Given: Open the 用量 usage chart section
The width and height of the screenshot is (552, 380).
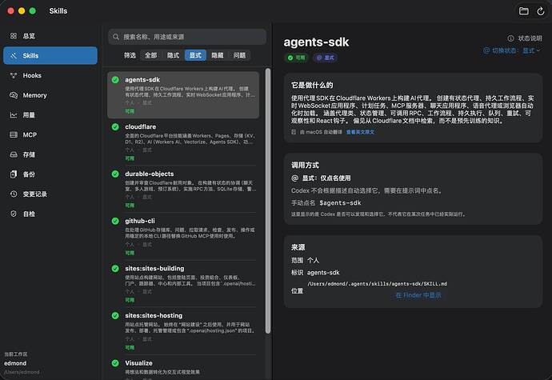Looking at the screenshot, I should (x=50, y=115).
